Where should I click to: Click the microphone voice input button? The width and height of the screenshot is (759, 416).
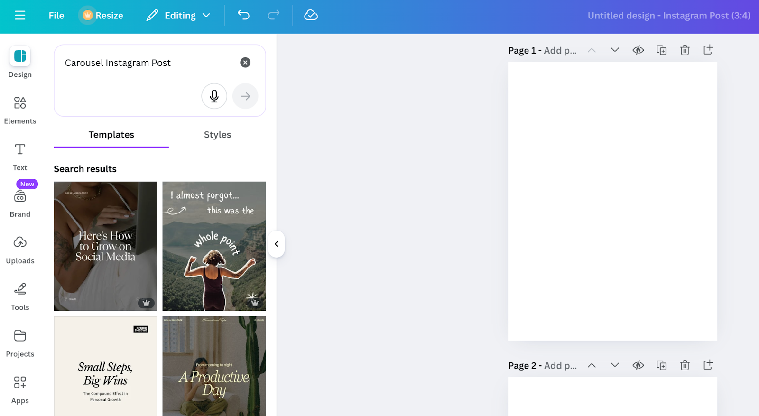214,96
